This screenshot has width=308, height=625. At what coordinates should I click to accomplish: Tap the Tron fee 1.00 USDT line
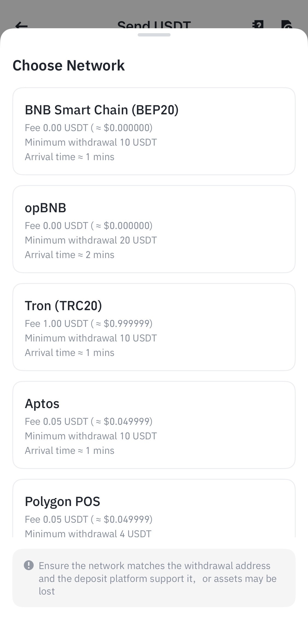pyautogui.click(x=89, y=324)
